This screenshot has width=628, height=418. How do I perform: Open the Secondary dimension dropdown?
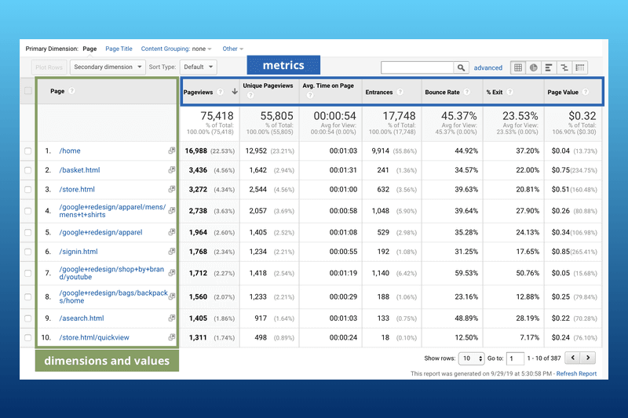108,67
